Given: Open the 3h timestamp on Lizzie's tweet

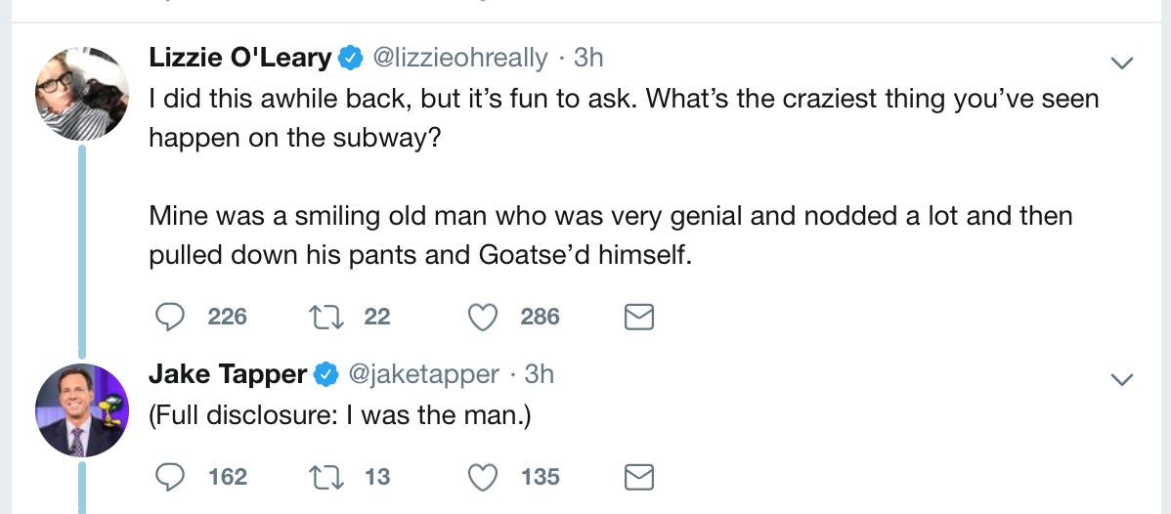Looking at the screenshot, I should click(588, 58).
